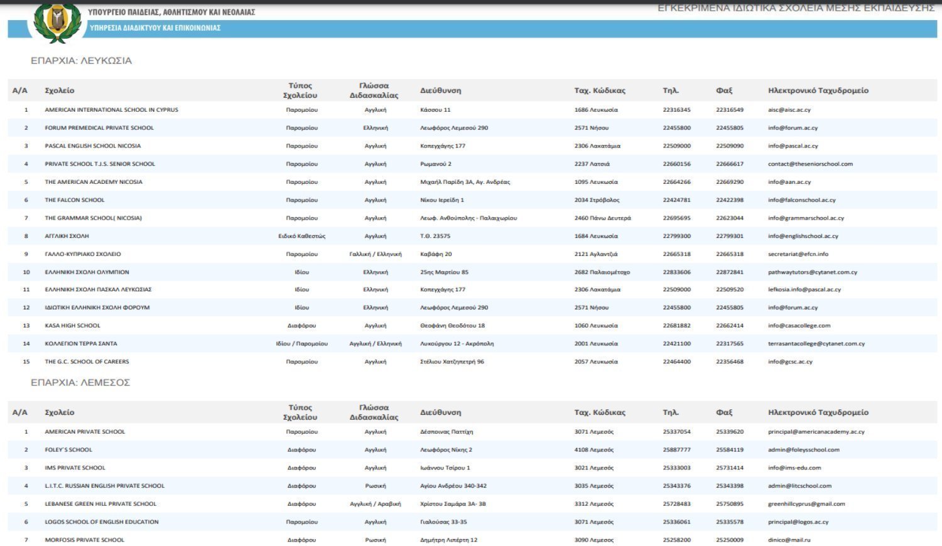Select email info@grammarschool.ac.cy
942x546 pixels.
coord(806,218)
